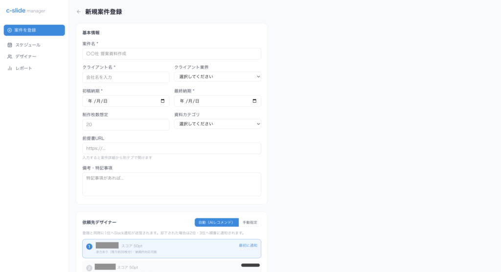Click the c-slide manager logo

25,11
